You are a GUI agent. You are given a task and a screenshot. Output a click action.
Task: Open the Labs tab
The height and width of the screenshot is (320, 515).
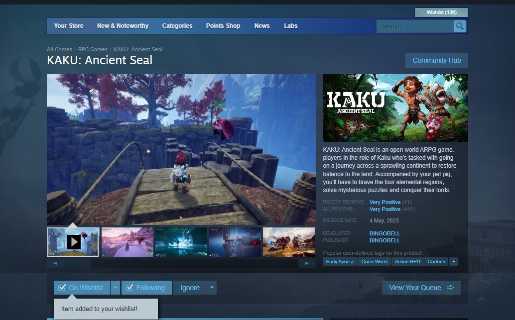[x=291, y=25]
